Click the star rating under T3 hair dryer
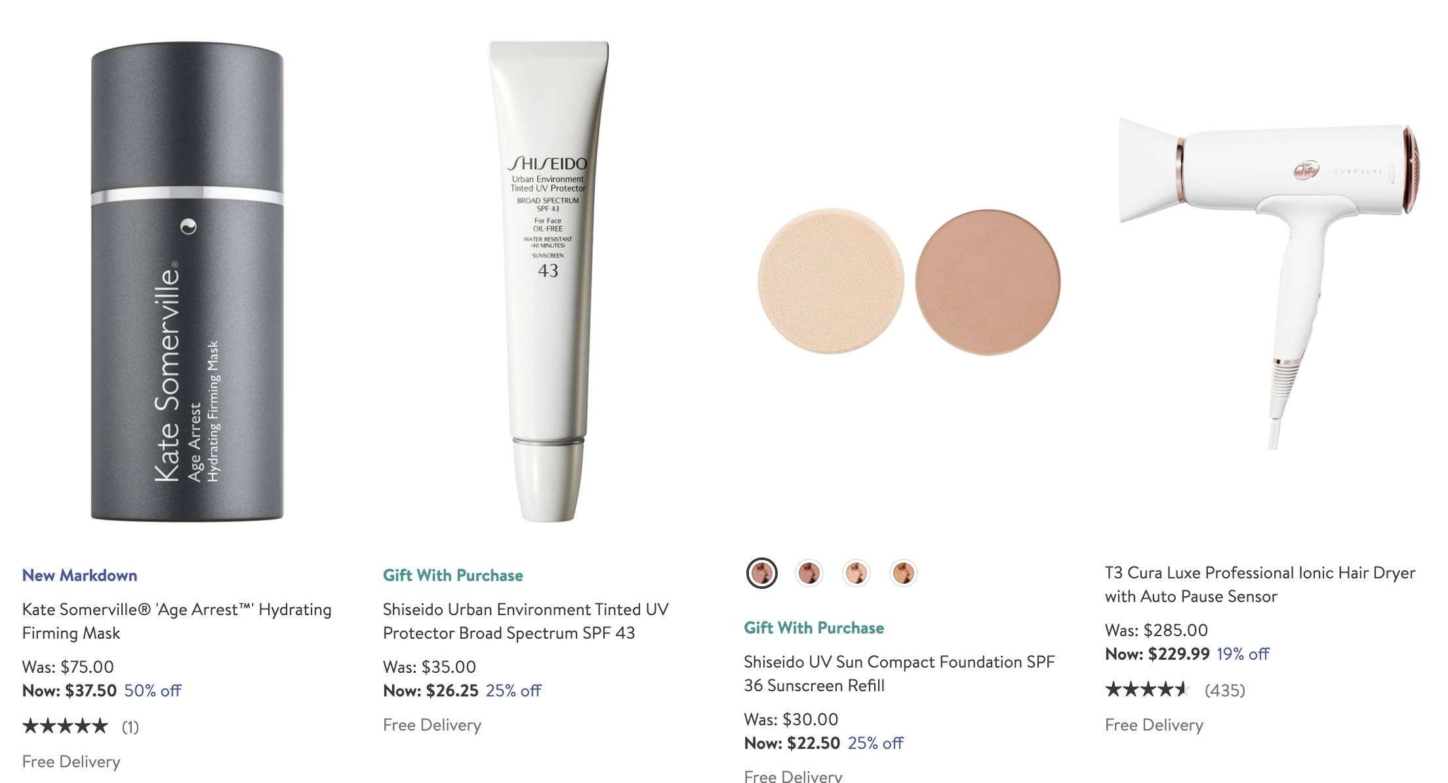This screenshot has height=783, width=1448. (x=1148, y=689)
